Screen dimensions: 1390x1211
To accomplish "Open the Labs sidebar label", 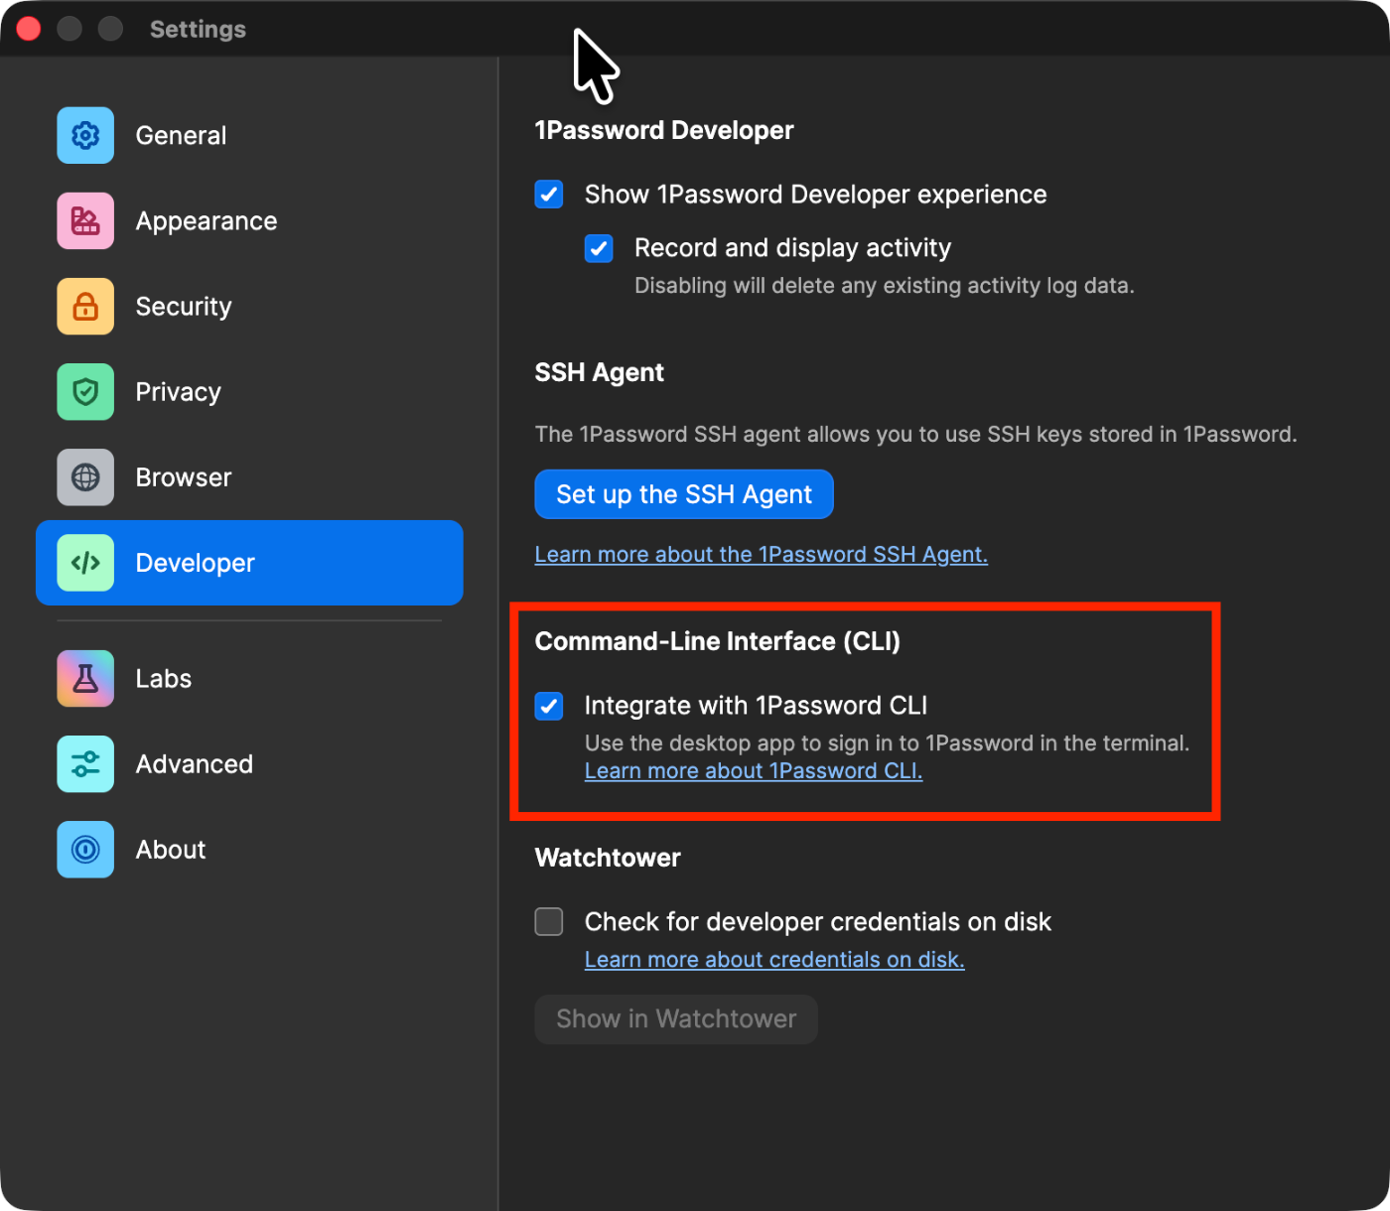I will tap(164, 678).
